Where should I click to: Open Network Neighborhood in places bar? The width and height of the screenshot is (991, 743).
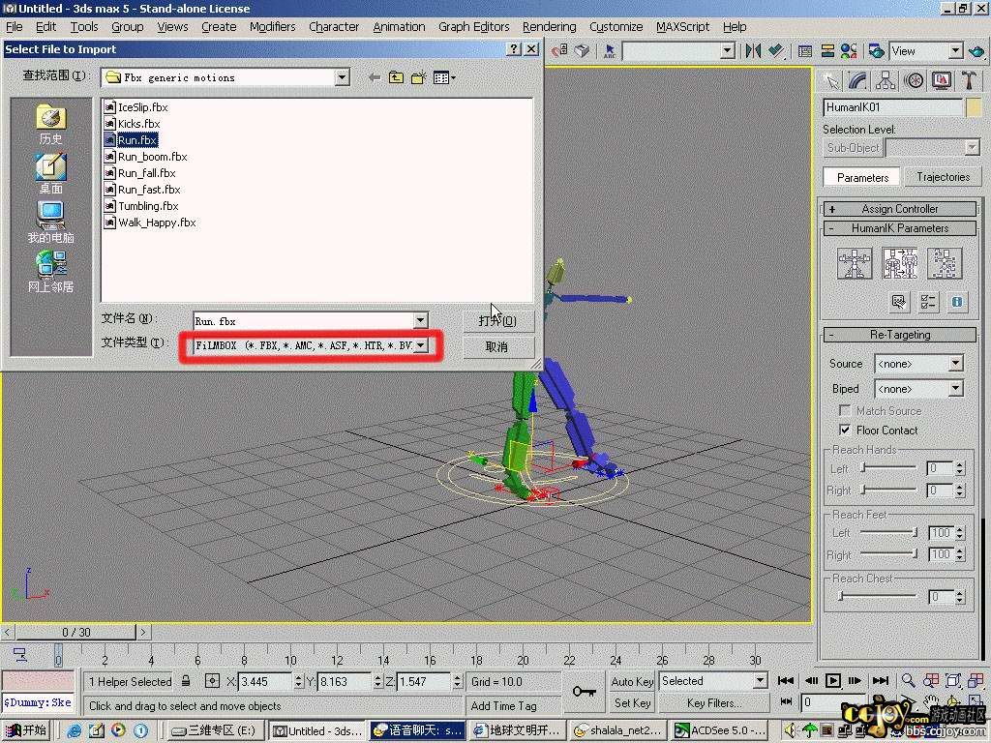point(50,272)
